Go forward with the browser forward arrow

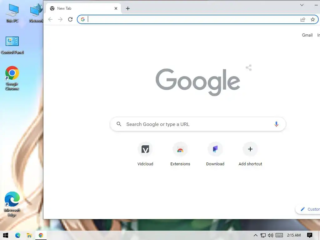(x=60, y=19)
